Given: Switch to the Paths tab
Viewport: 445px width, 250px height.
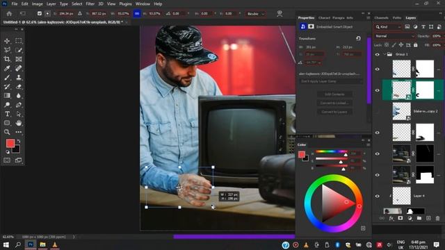Looking at the screenshot, I should [397, 18].
